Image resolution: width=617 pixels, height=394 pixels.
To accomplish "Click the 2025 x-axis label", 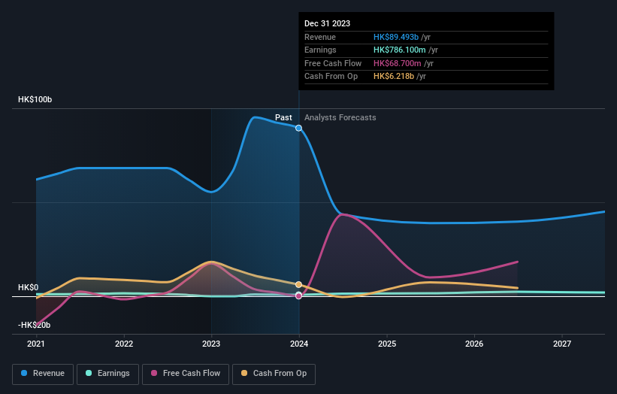I will point(387,344).
